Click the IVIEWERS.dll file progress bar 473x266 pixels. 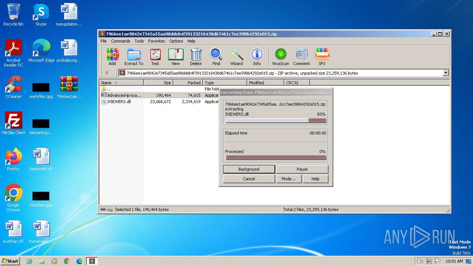(x=276, y=120)
